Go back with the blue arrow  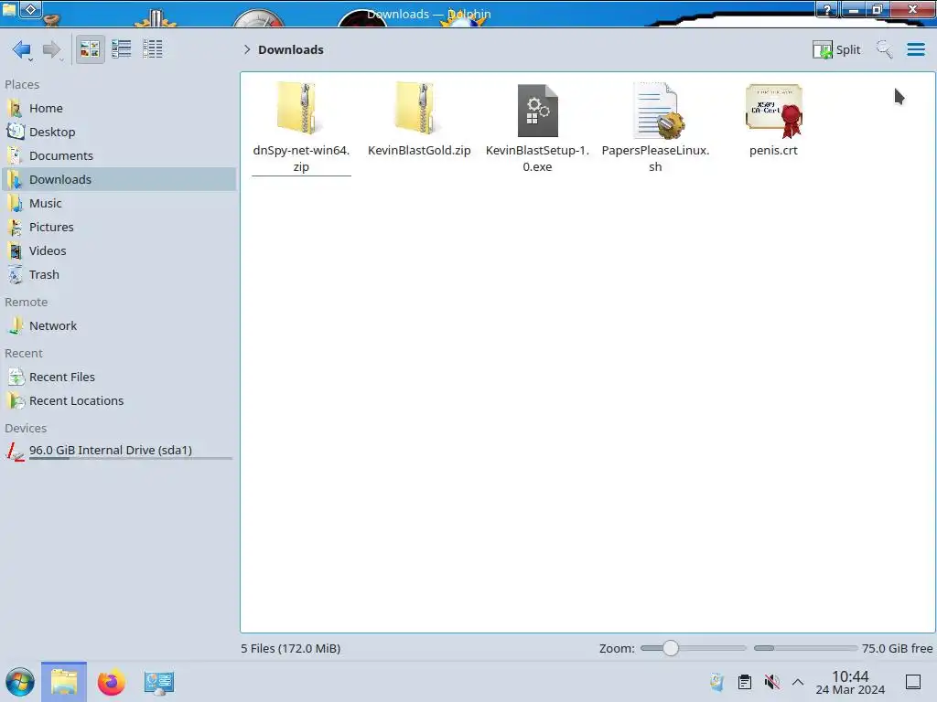coord(21,49)
